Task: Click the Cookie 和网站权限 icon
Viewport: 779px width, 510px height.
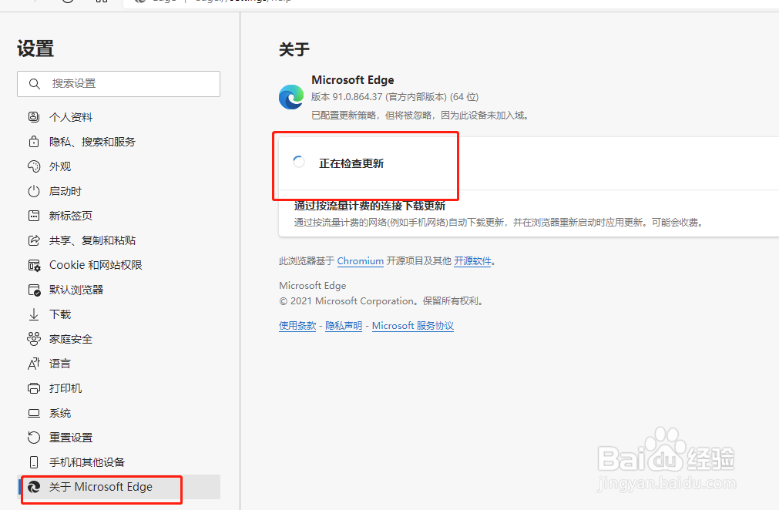Action: tap(34, 265)
